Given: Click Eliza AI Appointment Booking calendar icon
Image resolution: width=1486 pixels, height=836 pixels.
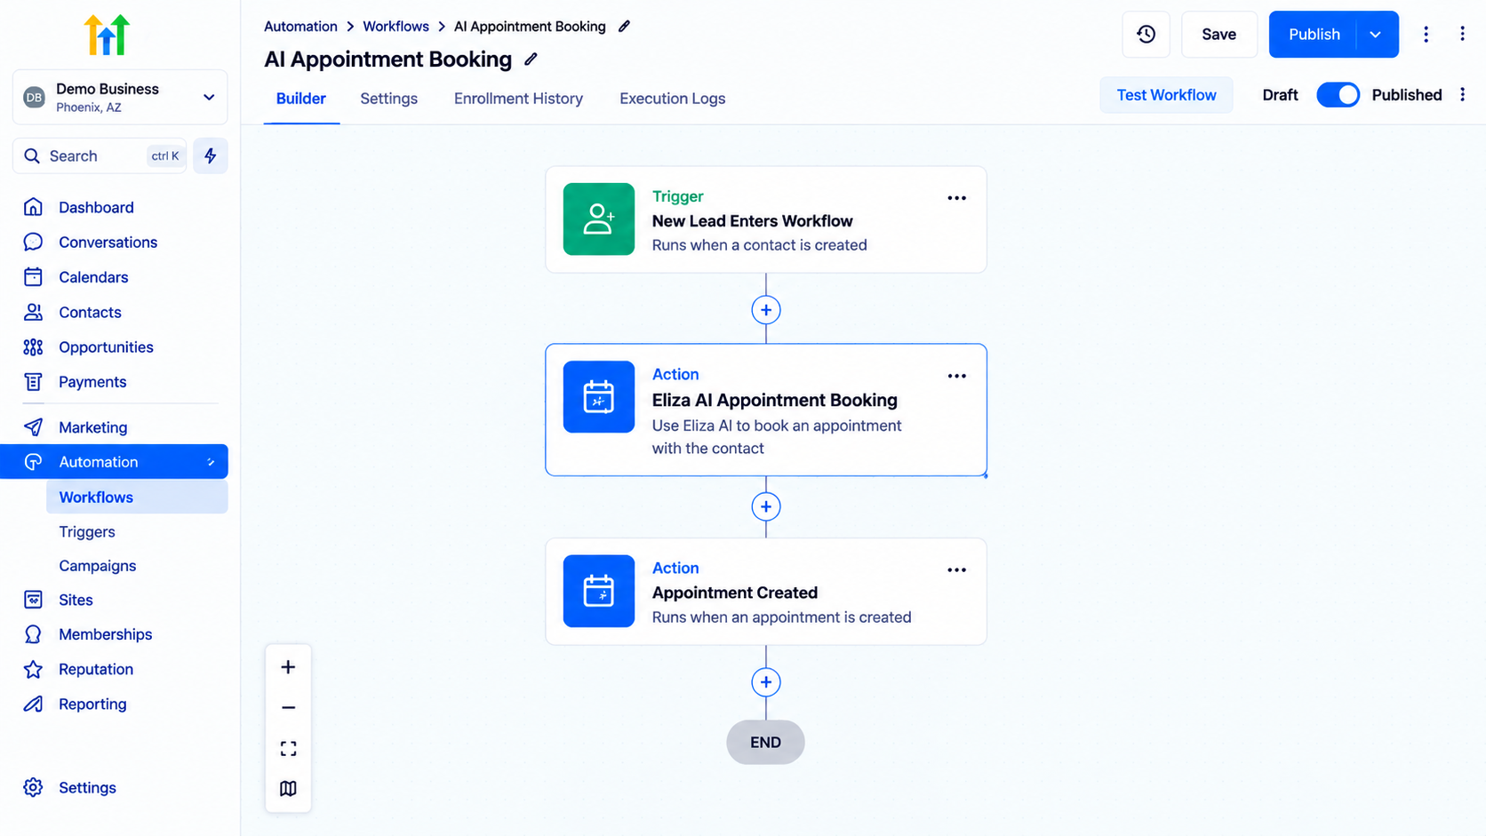Looking at the screenshot, I should 599,397.
